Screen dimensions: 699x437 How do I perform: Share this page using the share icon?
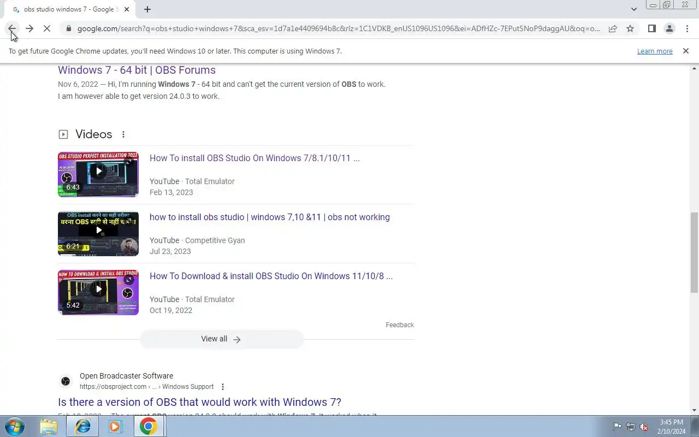[x=613, y=28]
